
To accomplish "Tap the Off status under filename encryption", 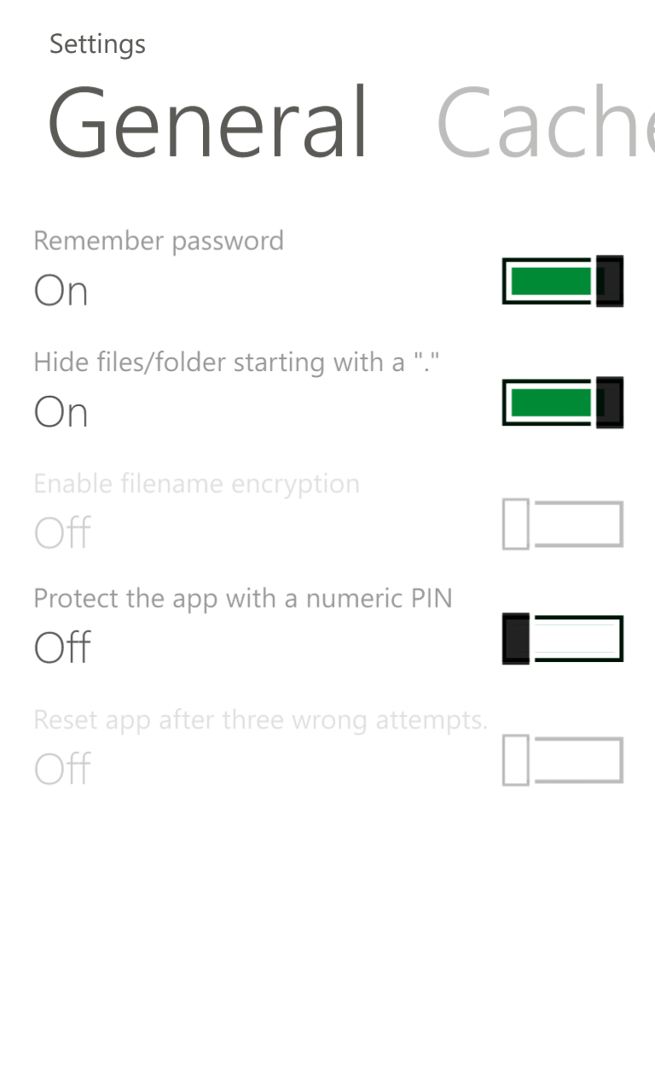I will tap(62, 533).
